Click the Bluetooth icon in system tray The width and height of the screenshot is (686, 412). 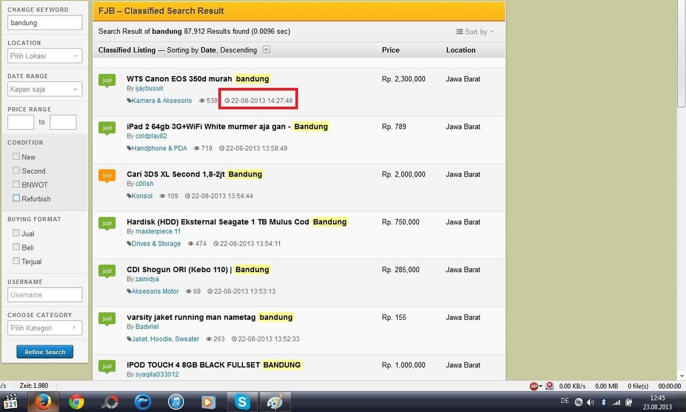tap(603, 402)
